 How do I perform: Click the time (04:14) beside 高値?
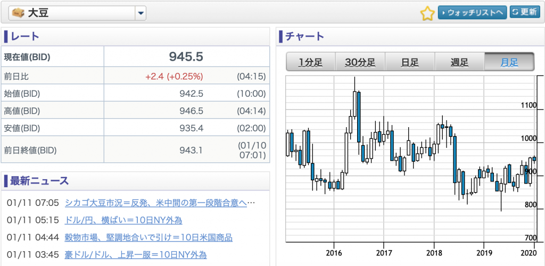251,111
